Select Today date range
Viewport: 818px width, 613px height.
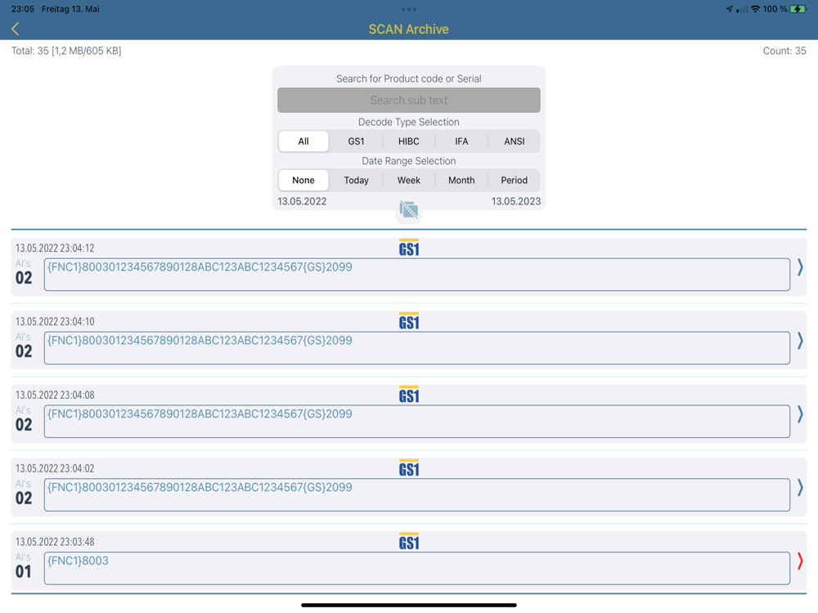pos(356,181)
